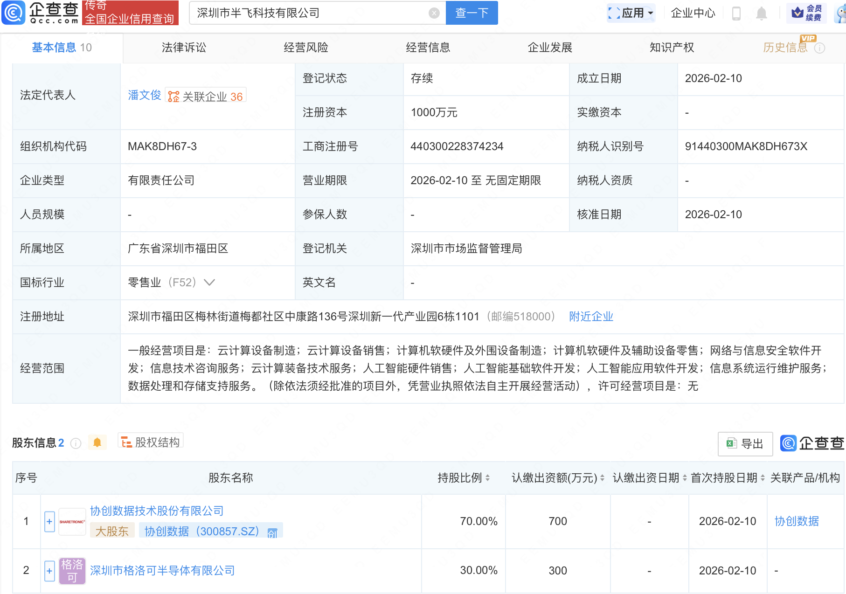Switch to the 知识产权 tab
Screen dimensions: 846x594
point(672,48)
